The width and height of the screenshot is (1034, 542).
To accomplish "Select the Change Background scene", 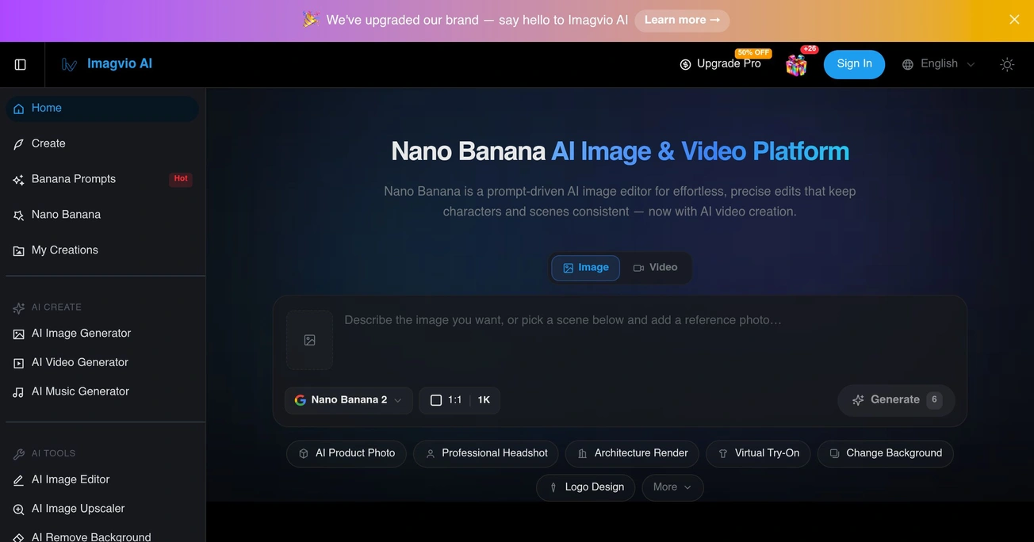I will tap(885, 453).
